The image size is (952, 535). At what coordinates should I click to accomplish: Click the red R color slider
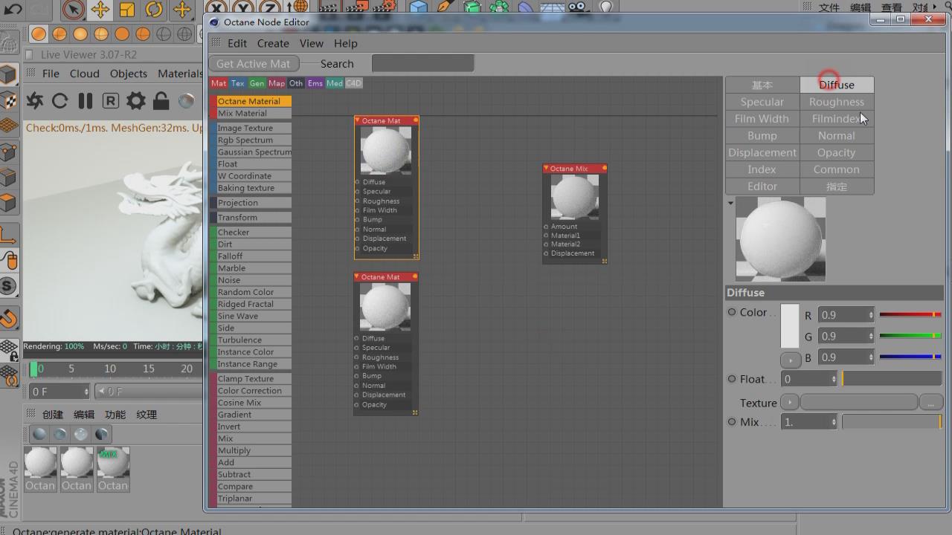(x=910, y=315)
